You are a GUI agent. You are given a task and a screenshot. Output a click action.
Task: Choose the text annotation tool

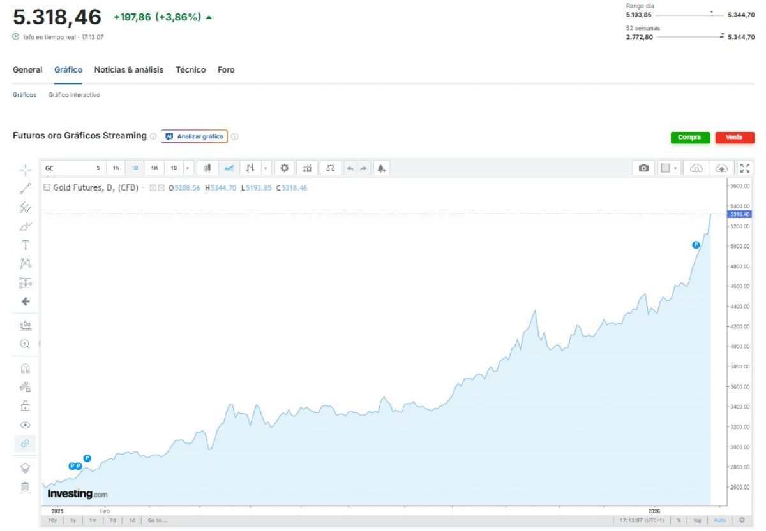(26, 245)
